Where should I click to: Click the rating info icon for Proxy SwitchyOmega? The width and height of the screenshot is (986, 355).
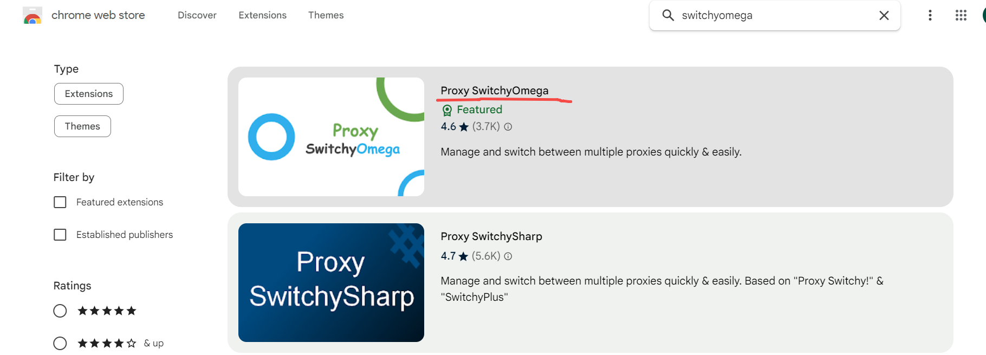tap(508, 127)
